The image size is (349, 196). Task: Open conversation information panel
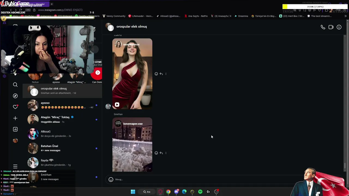point(339,27)
